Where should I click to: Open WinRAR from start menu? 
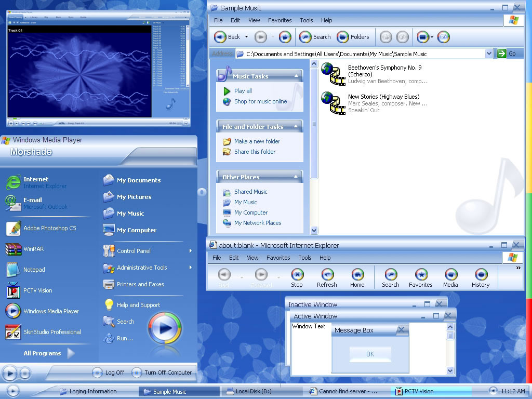point(25,249)
